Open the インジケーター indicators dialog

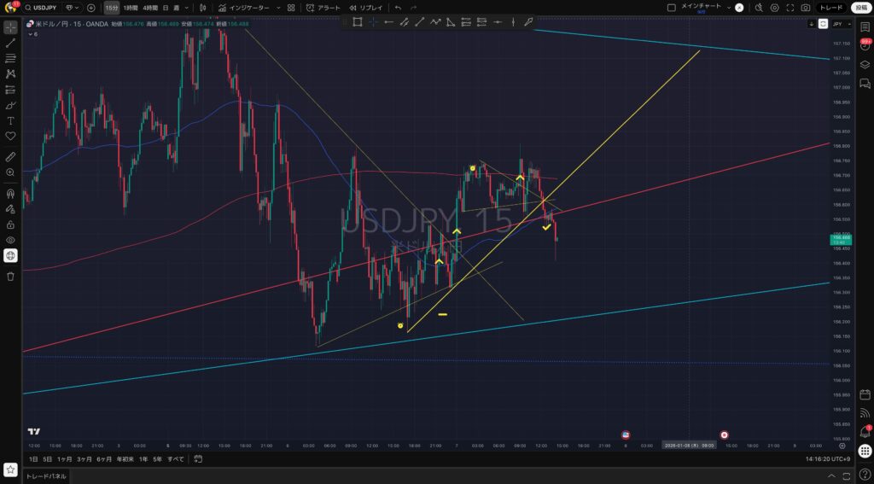(243, 8)
